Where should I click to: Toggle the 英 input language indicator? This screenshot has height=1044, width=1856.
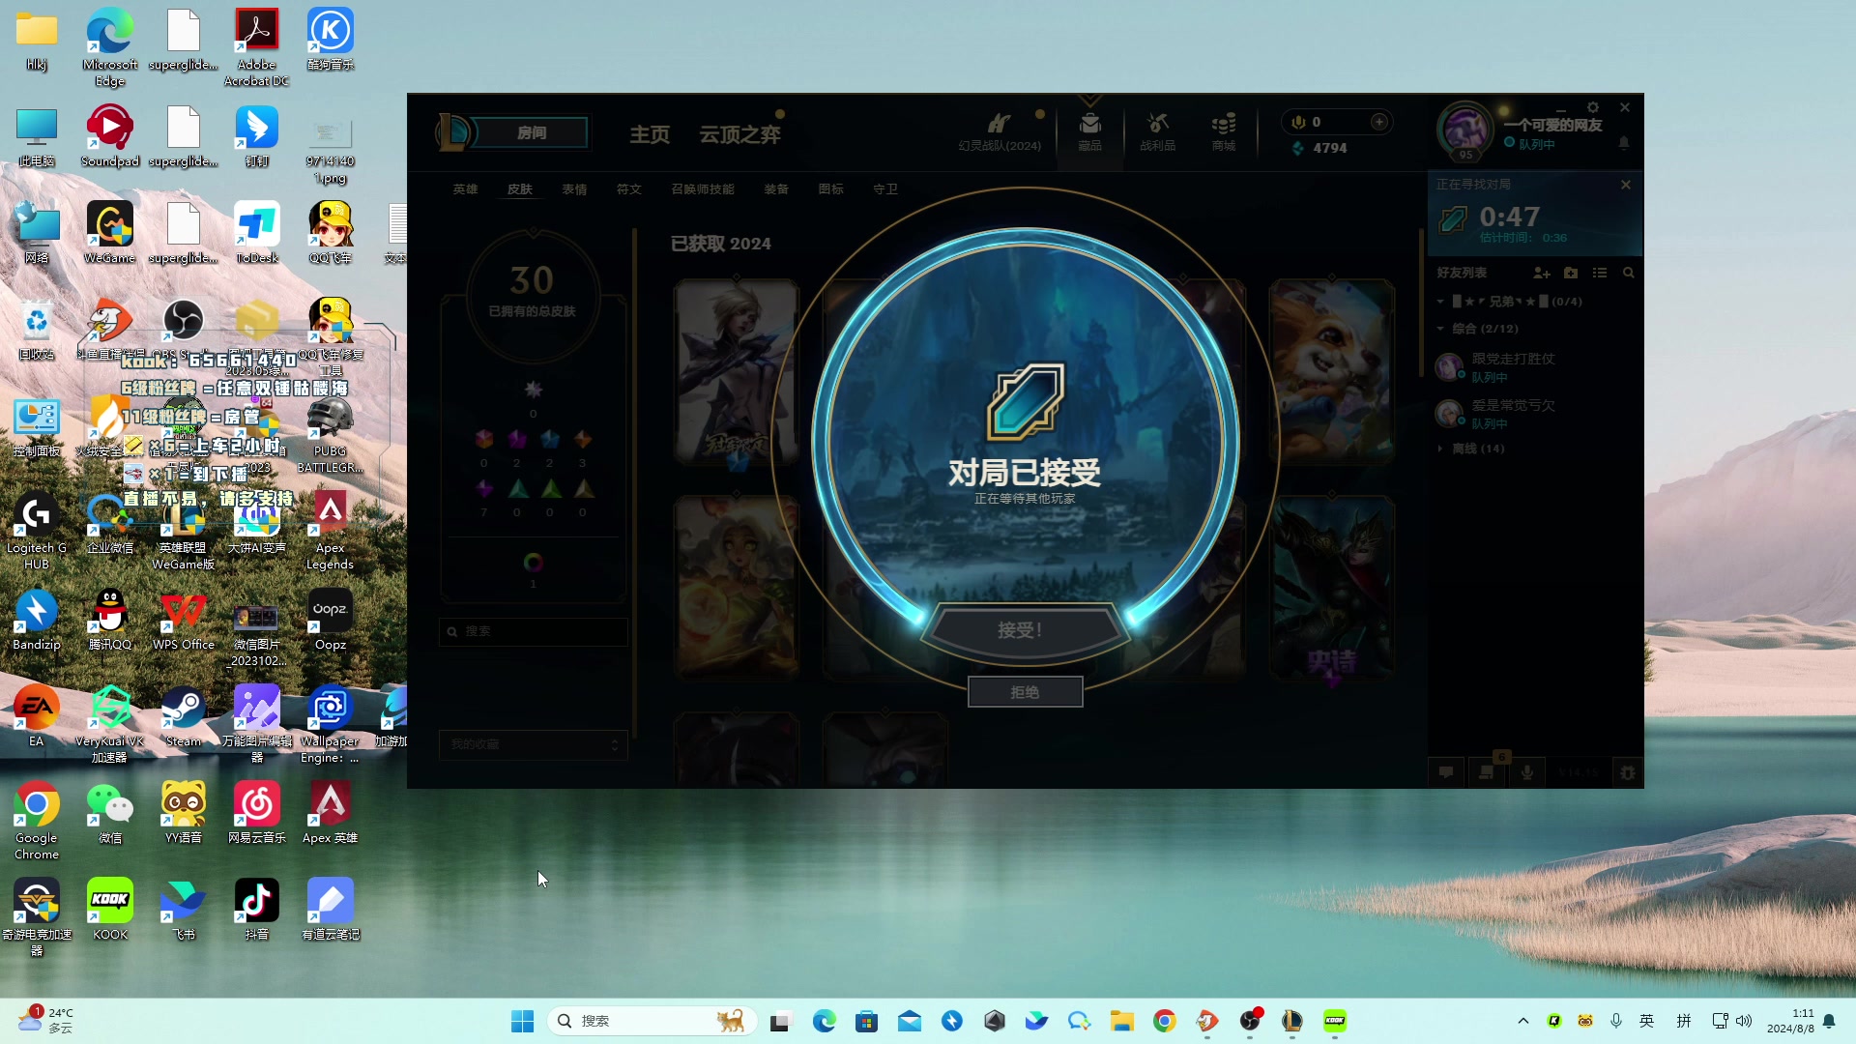tap(1647, 1021)
